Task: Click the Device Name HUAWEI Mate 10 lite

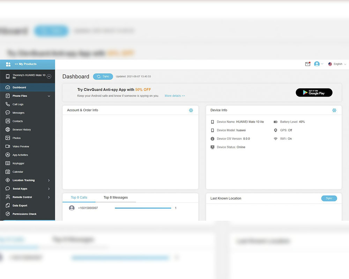Action: pos(237,122)
